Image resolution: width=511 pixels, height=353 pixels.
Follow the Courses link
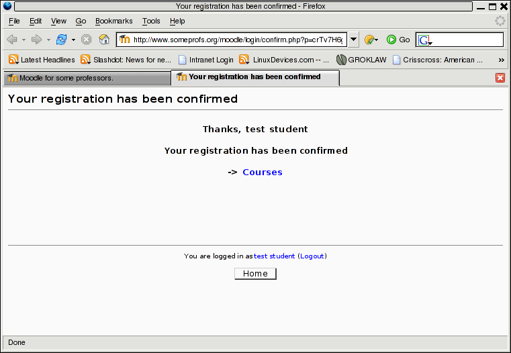click(263, 172)
